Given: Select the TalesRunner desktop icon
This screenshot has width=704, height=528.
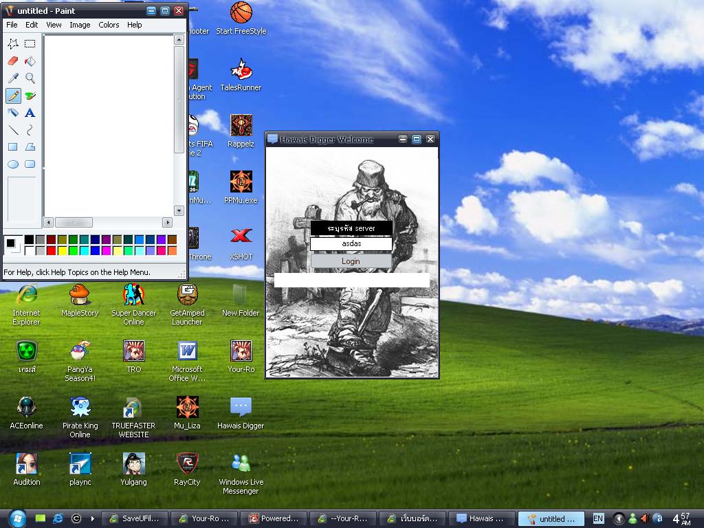Looking at the screenshot, I should coord(241,75).
